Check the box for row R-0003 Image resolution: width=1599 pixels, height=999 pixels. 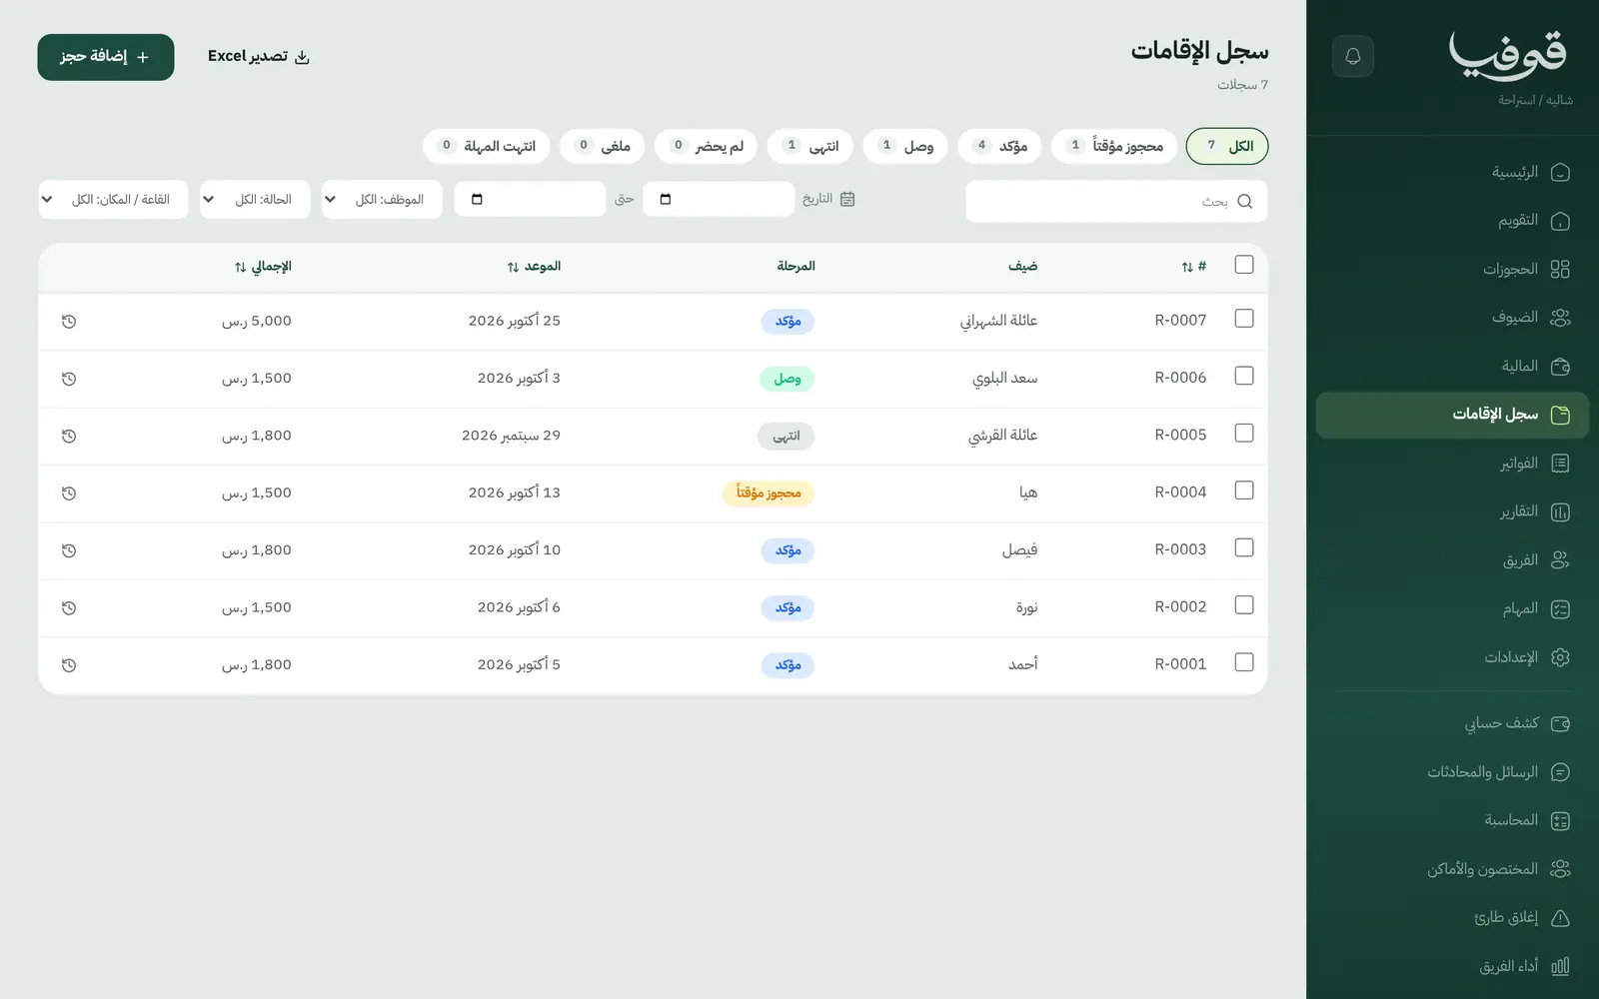coord(1244,547)
